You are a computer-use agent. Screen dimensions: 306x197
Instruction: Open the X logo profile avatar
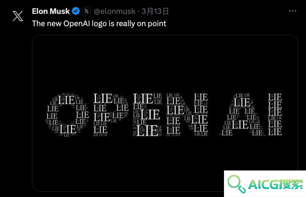coord(18,16)
